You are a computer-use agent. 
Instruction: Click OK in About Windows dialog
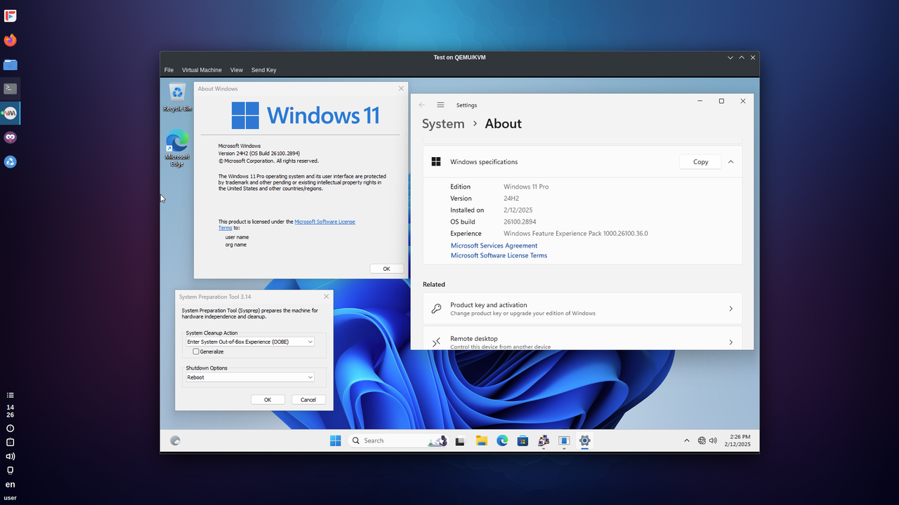[x=386, y=269]
